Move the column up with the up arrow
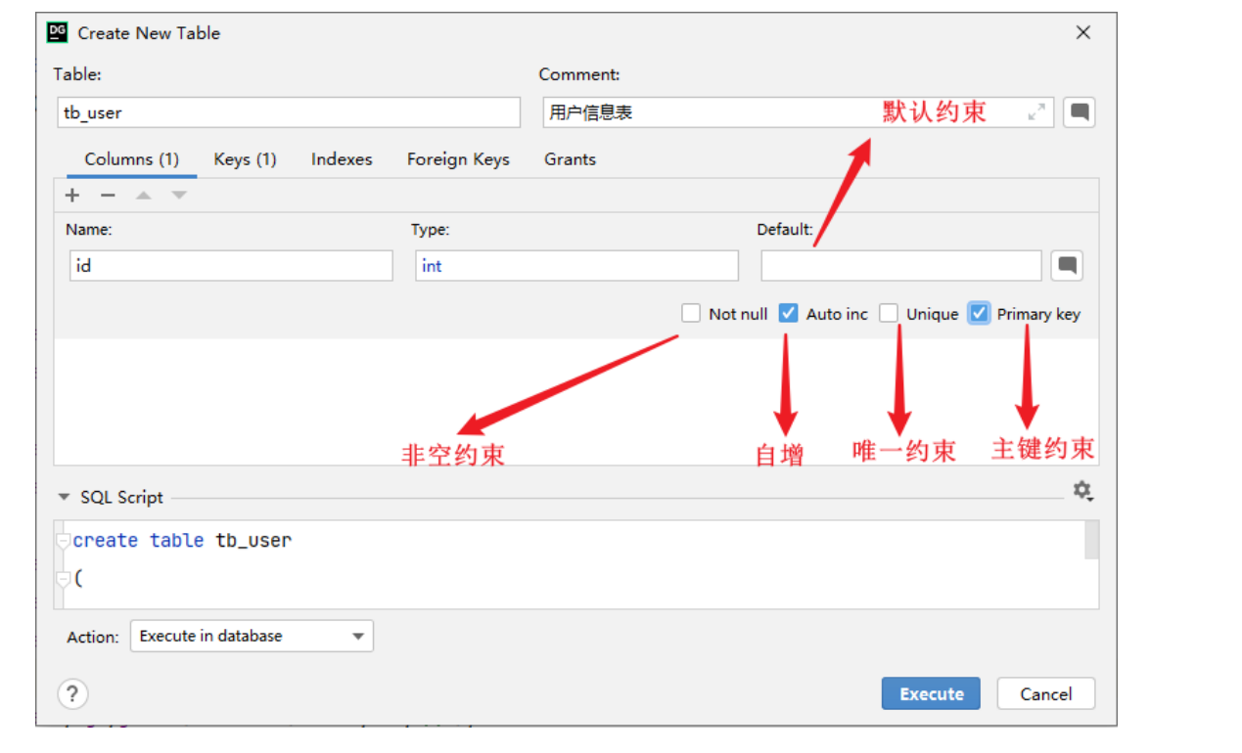Image resolution: width=1242 pixels, height=753 pixels. click(x=144, y=196)
